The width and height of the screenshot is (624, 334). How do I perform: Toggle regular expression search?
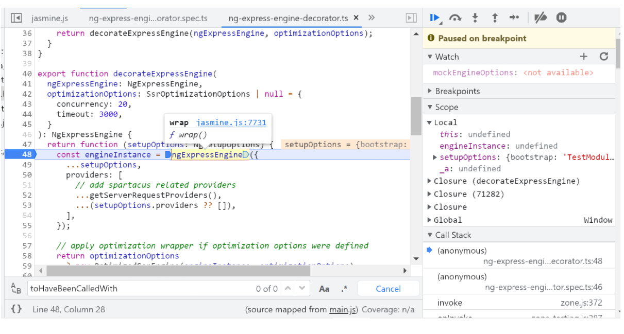coord(345,289)
